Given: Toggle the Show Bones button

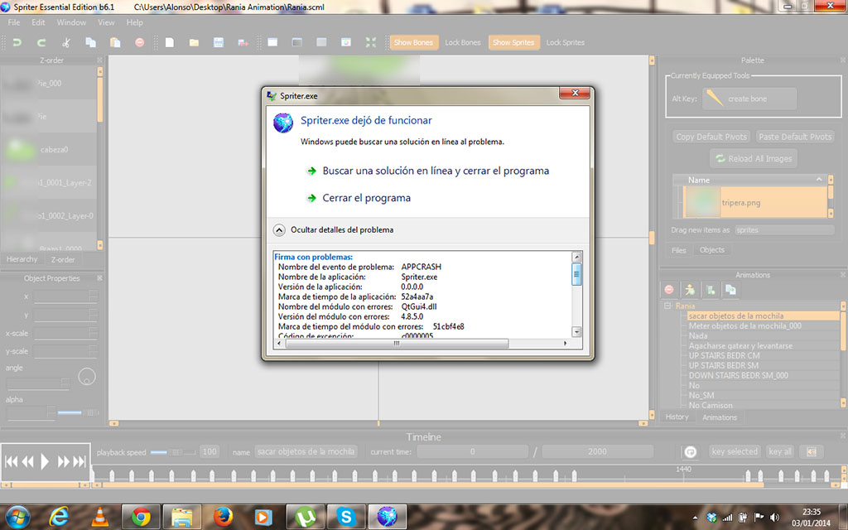Looking at the screenshot, I should (x=413, y=42).
